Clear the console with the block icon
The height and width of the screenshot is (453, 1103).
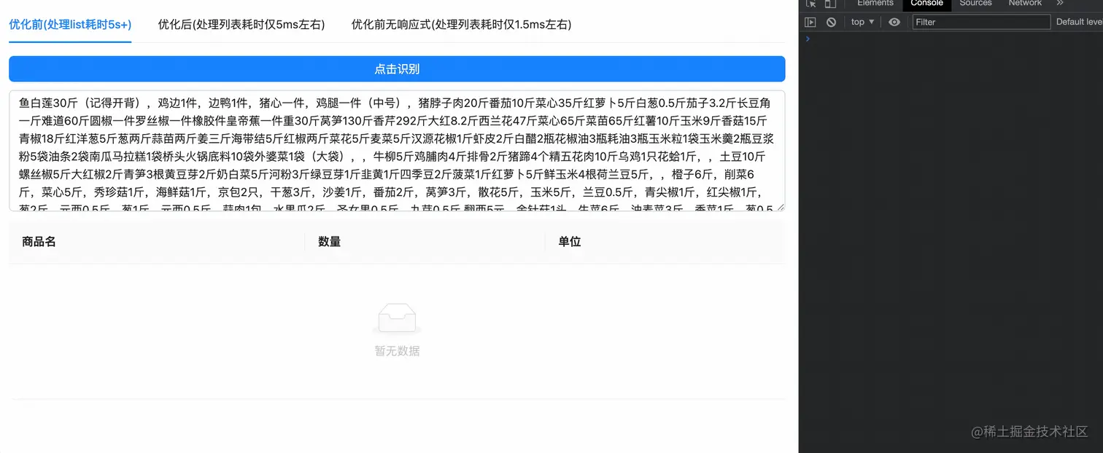point(831,22)
